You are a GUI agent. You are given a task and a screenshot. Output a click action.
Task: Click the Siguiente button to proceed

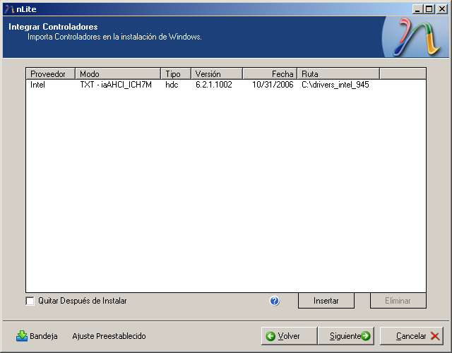(345, 336)
